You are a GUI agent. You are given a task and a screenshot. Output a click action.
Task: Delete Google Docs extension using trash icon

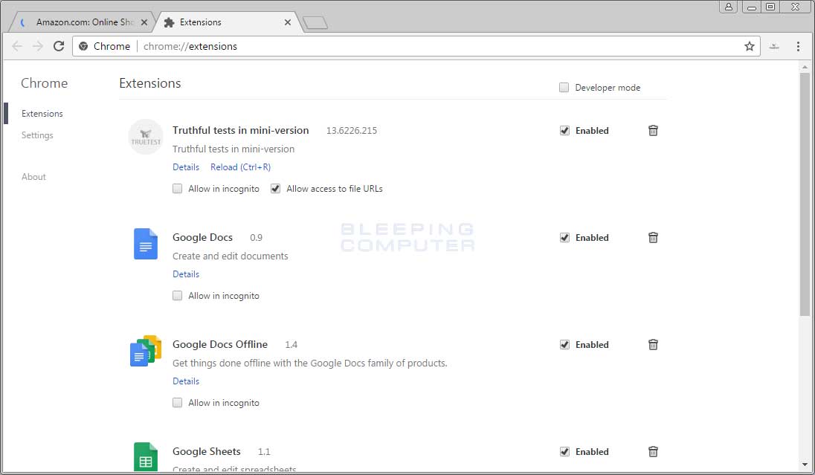(x=653, y=238)
